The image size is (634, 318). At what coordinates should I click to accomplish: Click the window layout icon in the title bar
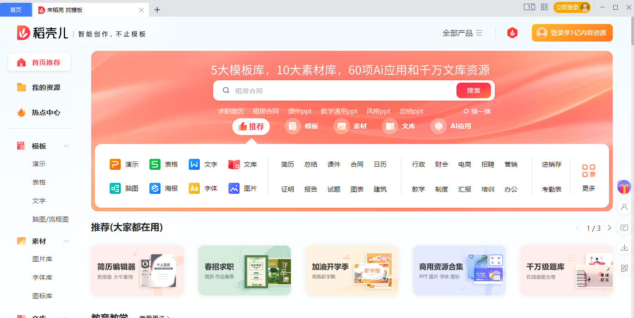tap(529, 7)
